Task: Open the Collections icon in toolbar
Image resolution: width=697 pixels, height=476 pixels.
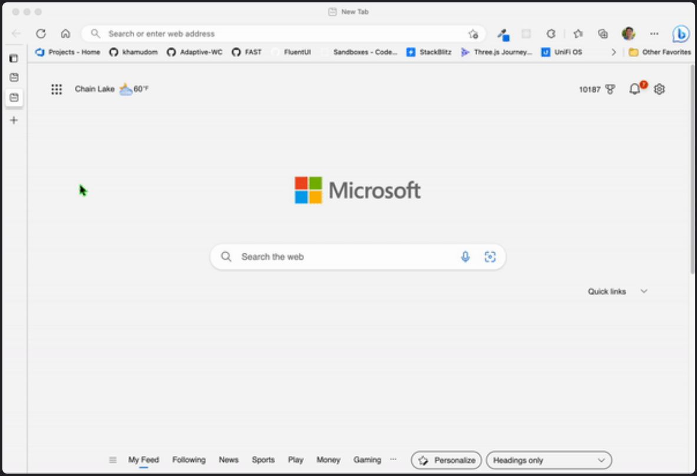Action: [x=603, y=34]
